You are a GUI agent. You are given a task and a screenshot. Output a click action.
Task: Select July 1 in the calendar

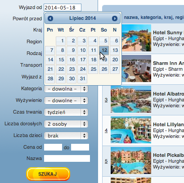tap(61, 41)
